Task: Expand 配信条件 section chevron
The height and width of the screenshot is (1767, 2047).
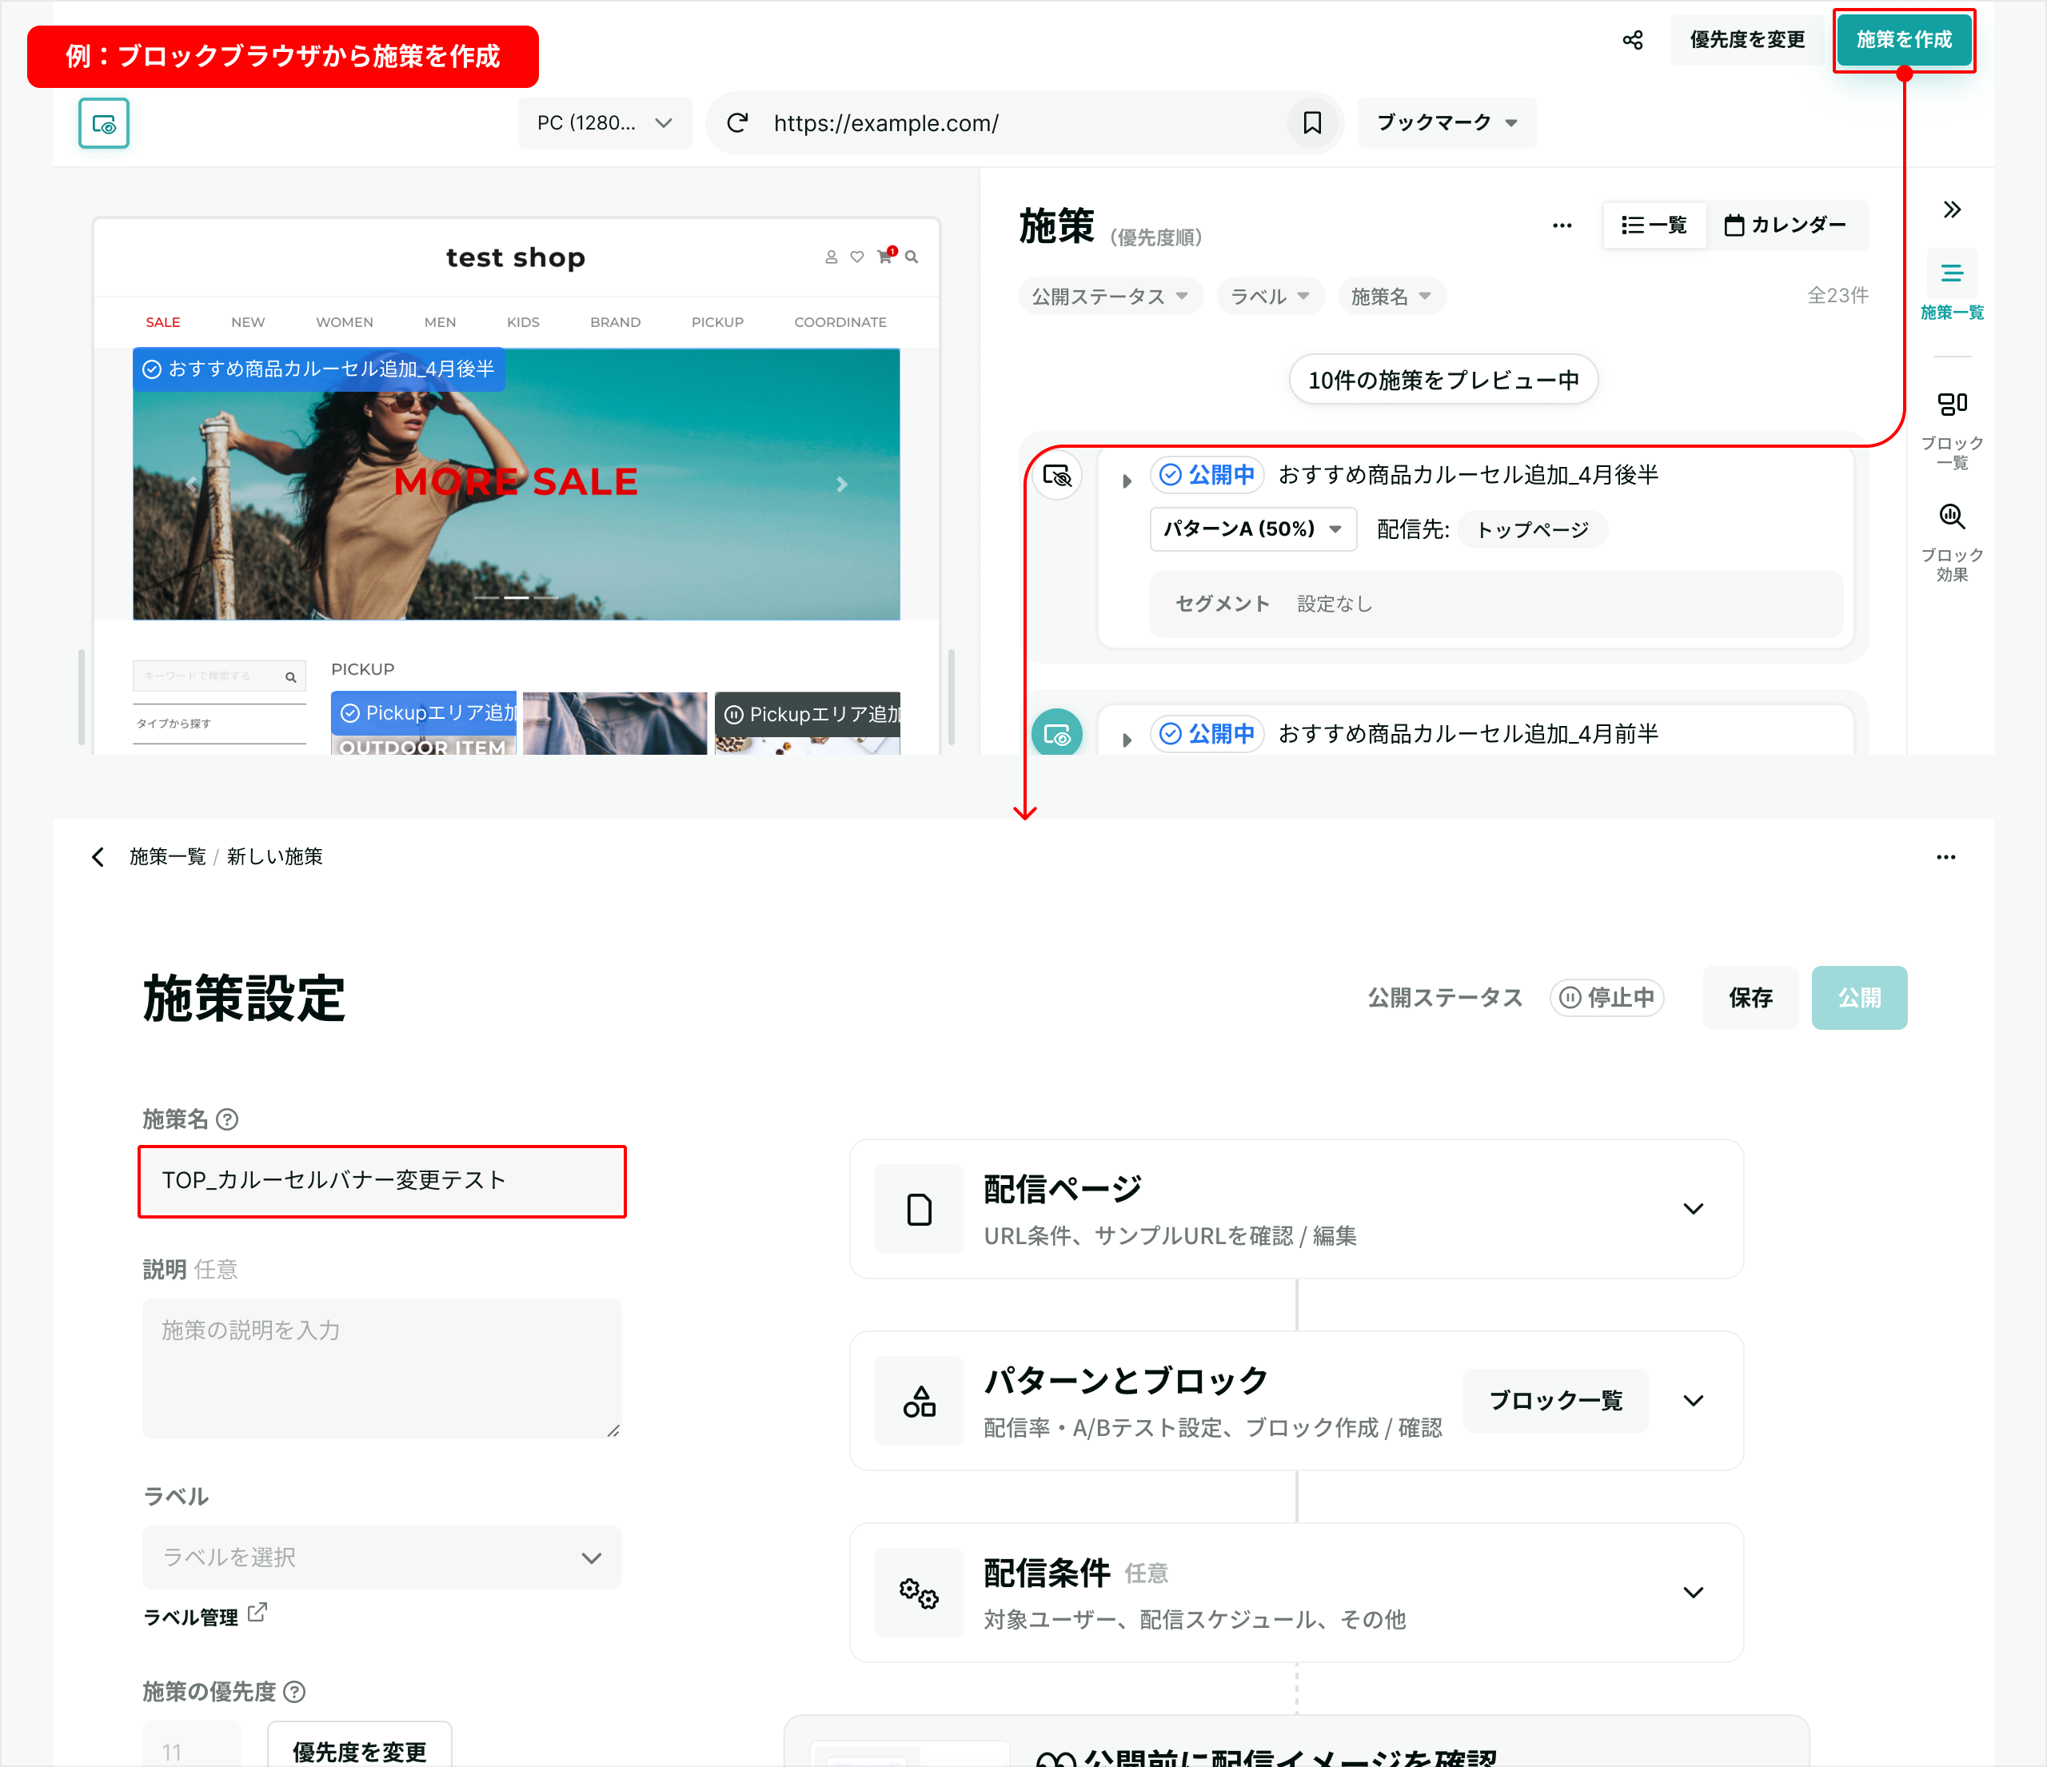Action: click(x=1694, y=1592)
